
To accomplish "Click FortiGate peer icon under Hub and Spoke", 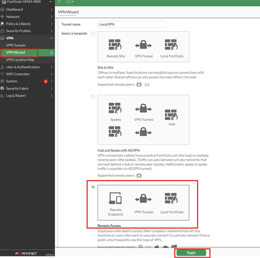I will [139, 175].
